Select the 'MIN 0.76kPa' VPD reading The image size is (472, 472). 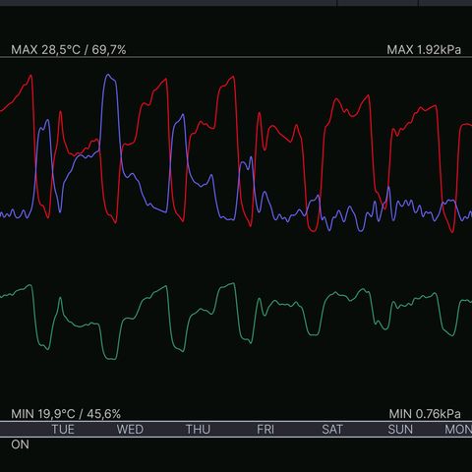point(425,414)
